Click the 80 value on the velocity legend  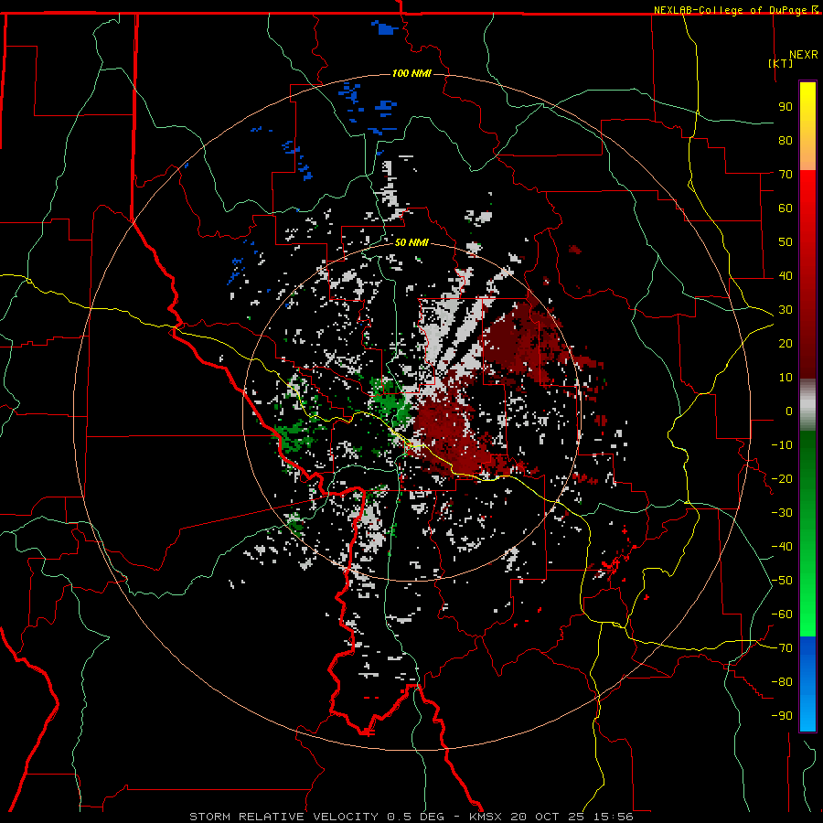[786, 141]
